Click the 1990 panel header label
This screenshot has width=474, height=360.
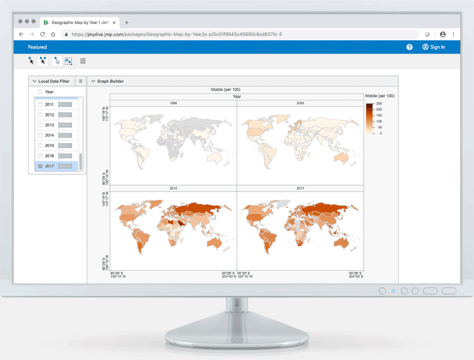pos(173,104)
